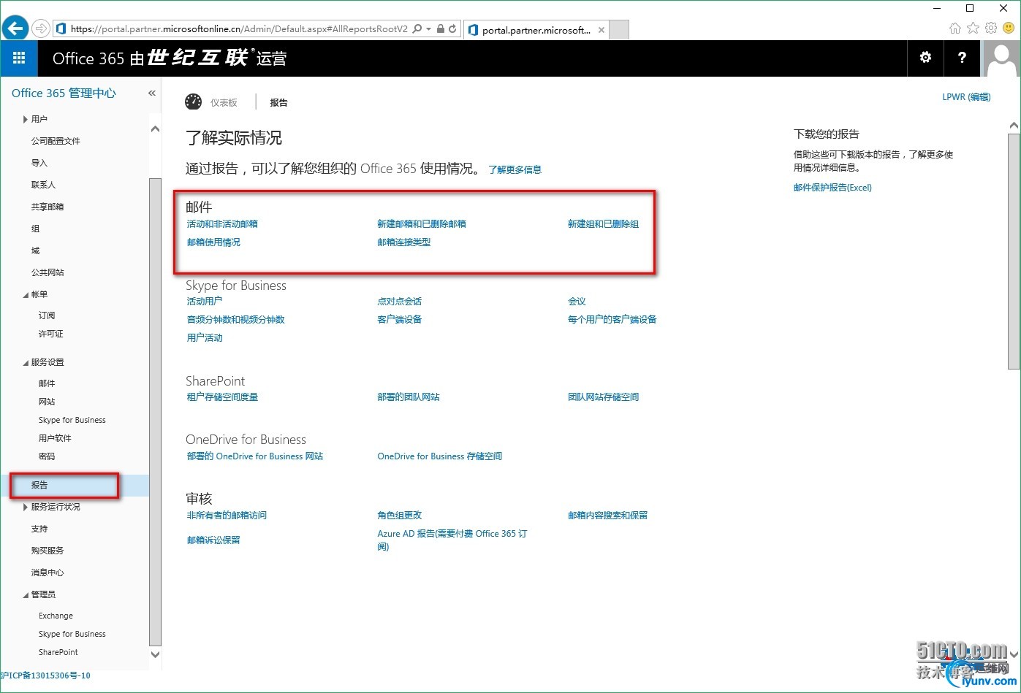
Task: Click the Office 365 管理中心 heading
Action: [x=64, y=93]
